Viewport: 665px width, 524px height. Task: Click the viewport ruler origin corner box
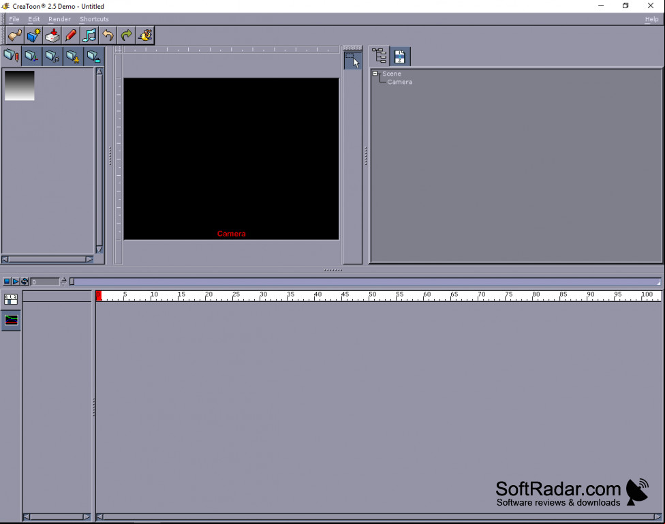tap(119, 50)
